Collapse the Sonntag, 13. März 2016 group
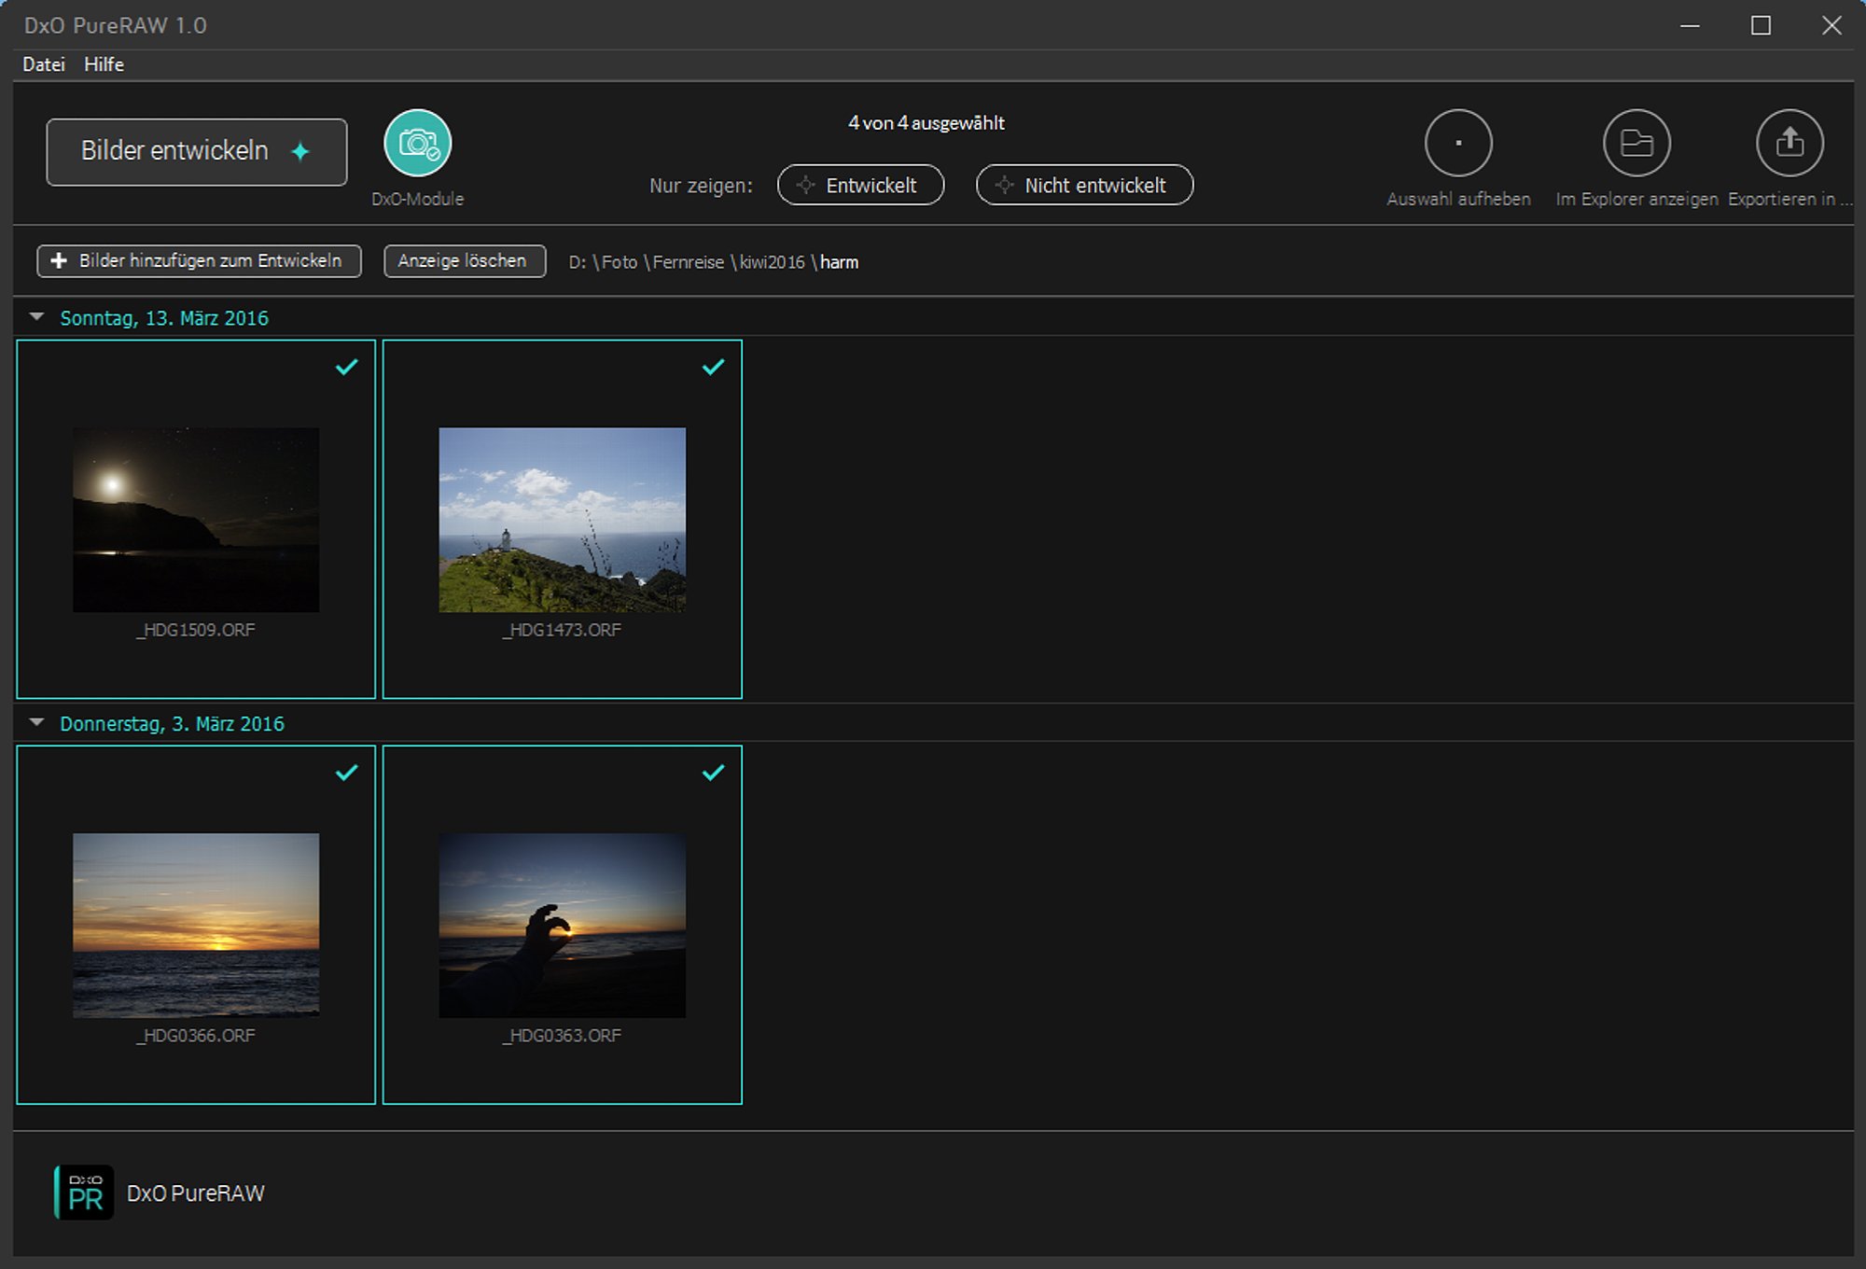The image size is (1866, 1269). click(37, 317)
